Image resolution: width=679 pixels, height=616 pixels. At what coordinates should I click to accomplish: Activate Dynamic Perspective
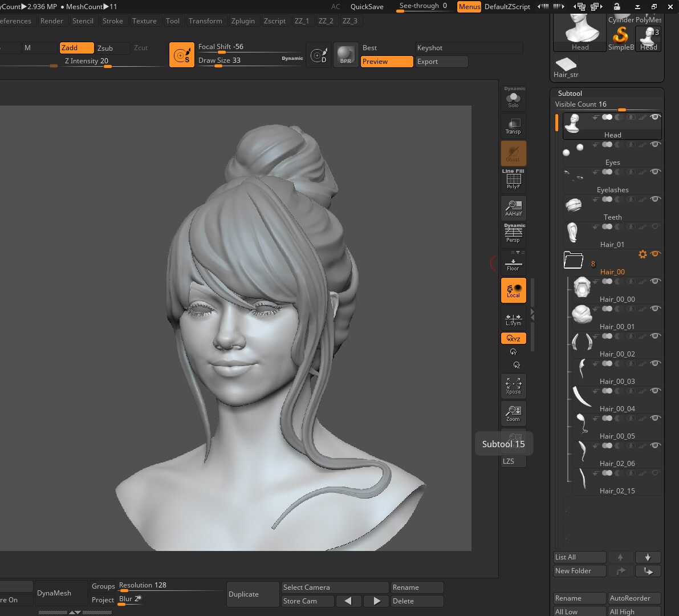pos(513,233)
